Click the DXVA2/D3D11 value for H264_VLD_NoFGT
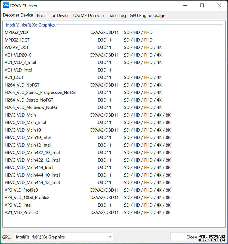This screenshot has height=244, width=228. (x=104, y=85)
